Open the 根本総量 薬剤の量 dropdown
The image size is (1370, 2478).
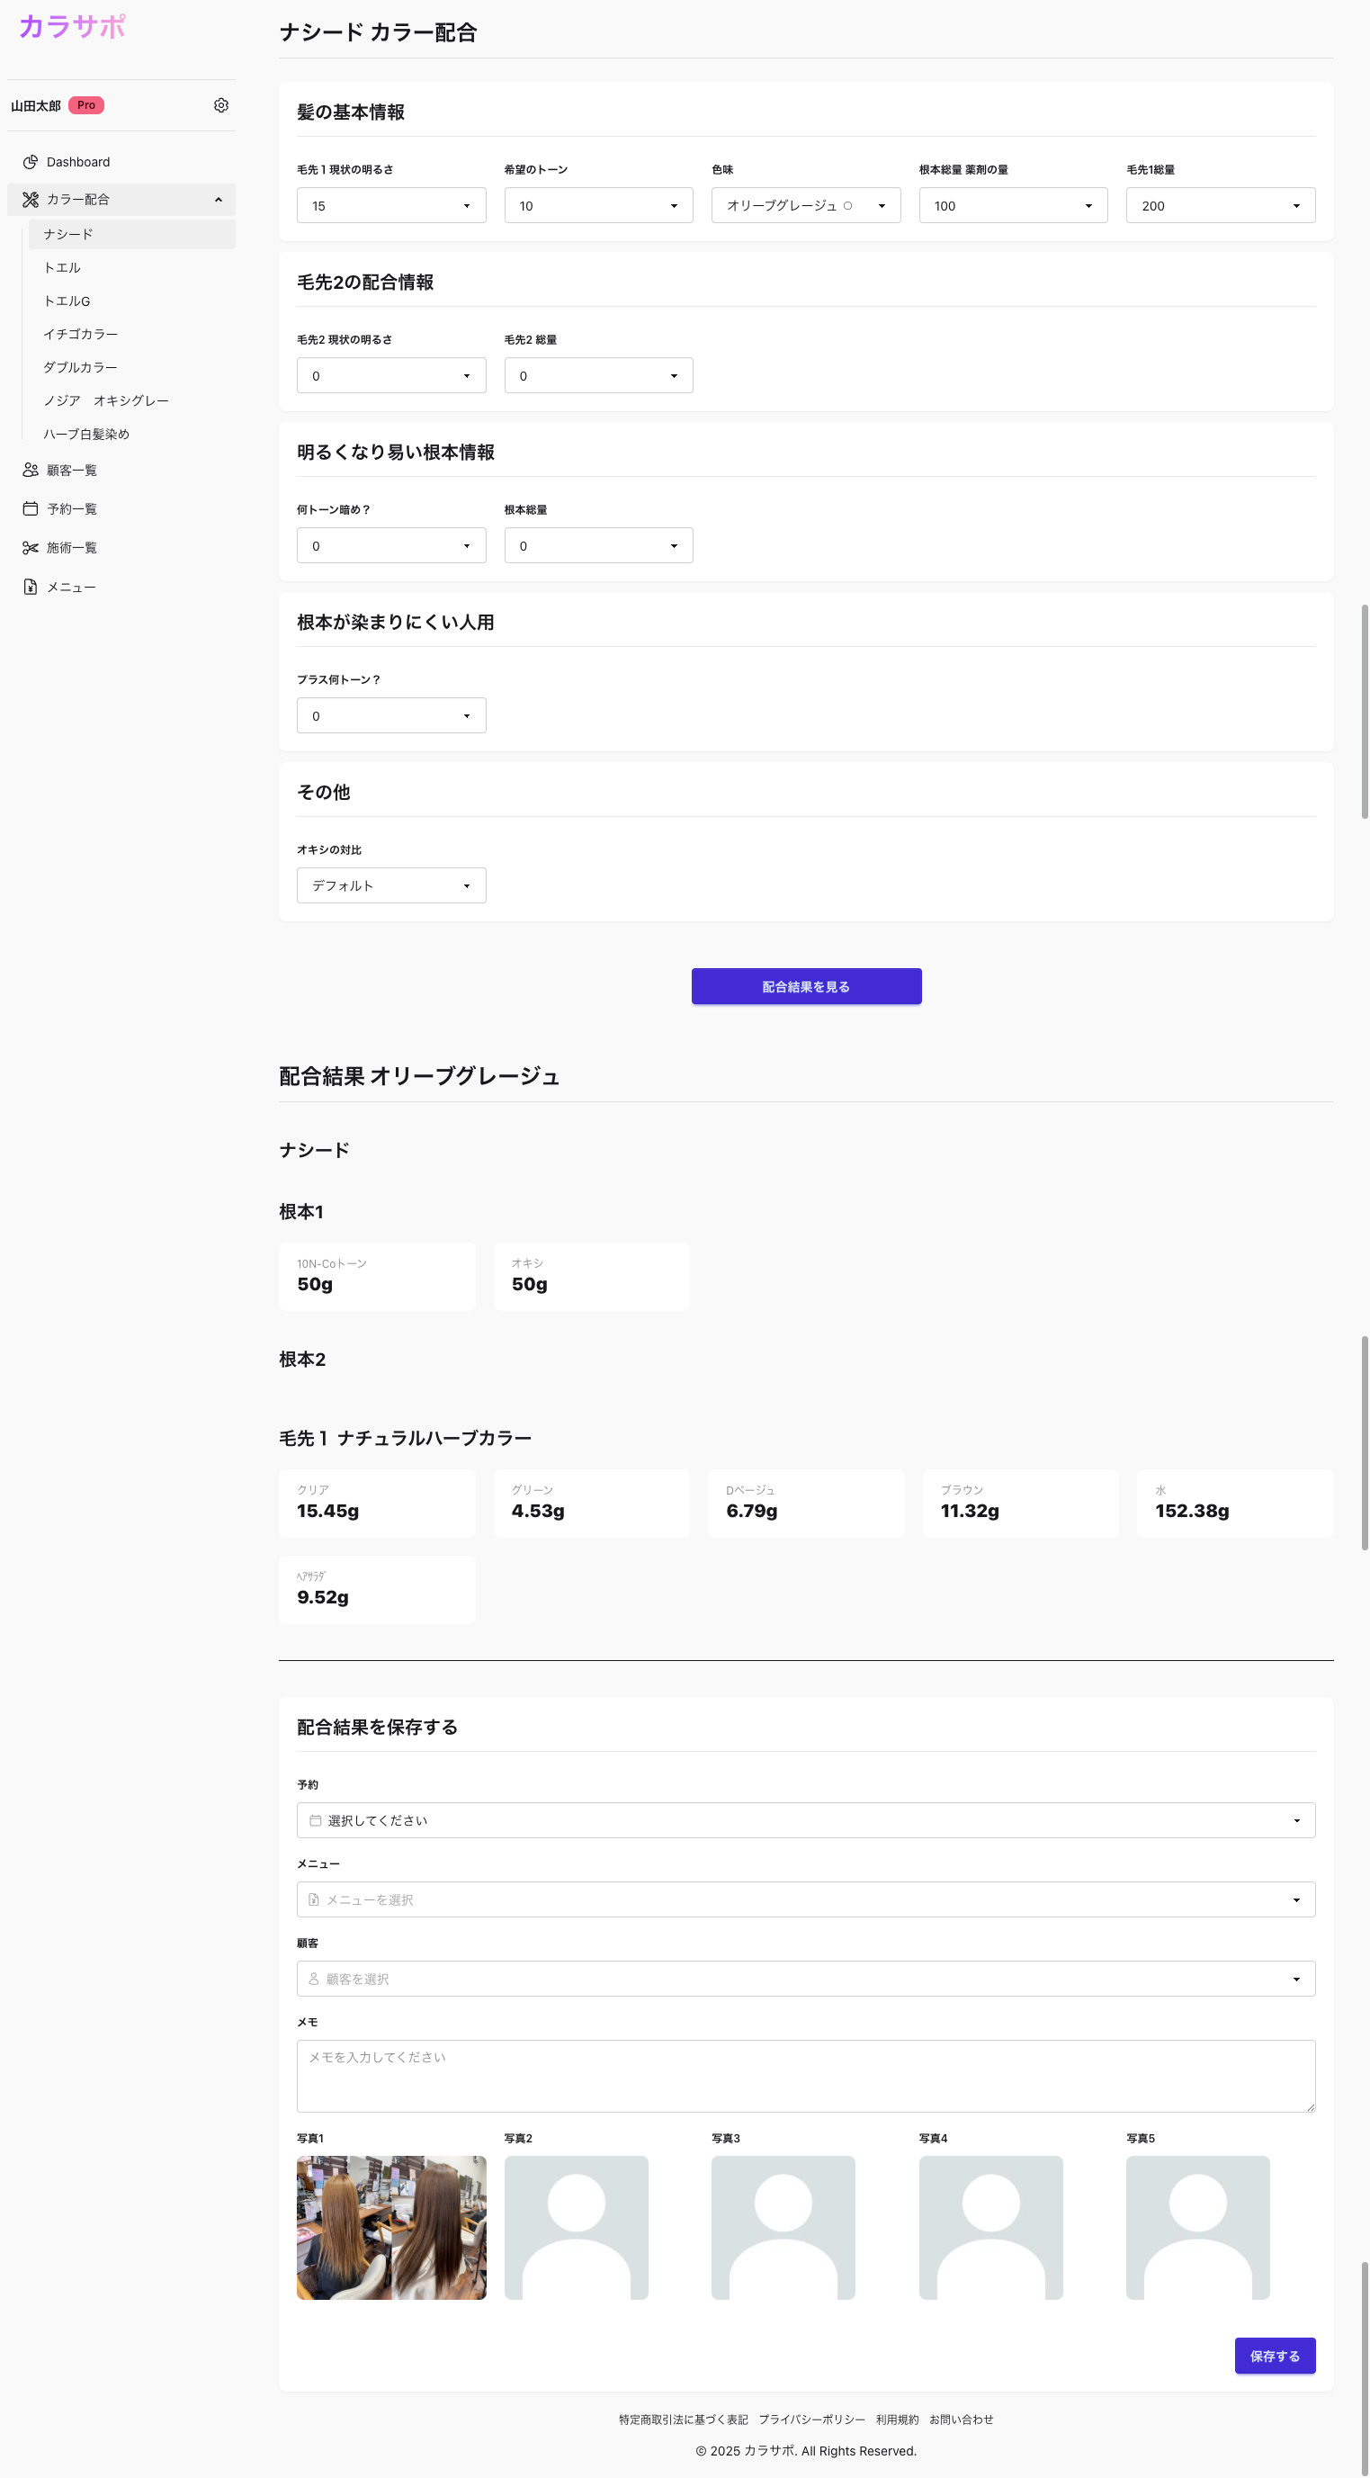point(1013,205)
